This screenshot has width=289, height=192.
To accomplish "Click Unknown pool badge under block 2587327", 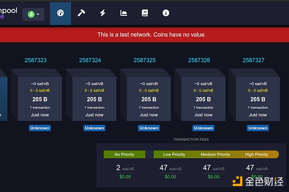I will [258, 128].
